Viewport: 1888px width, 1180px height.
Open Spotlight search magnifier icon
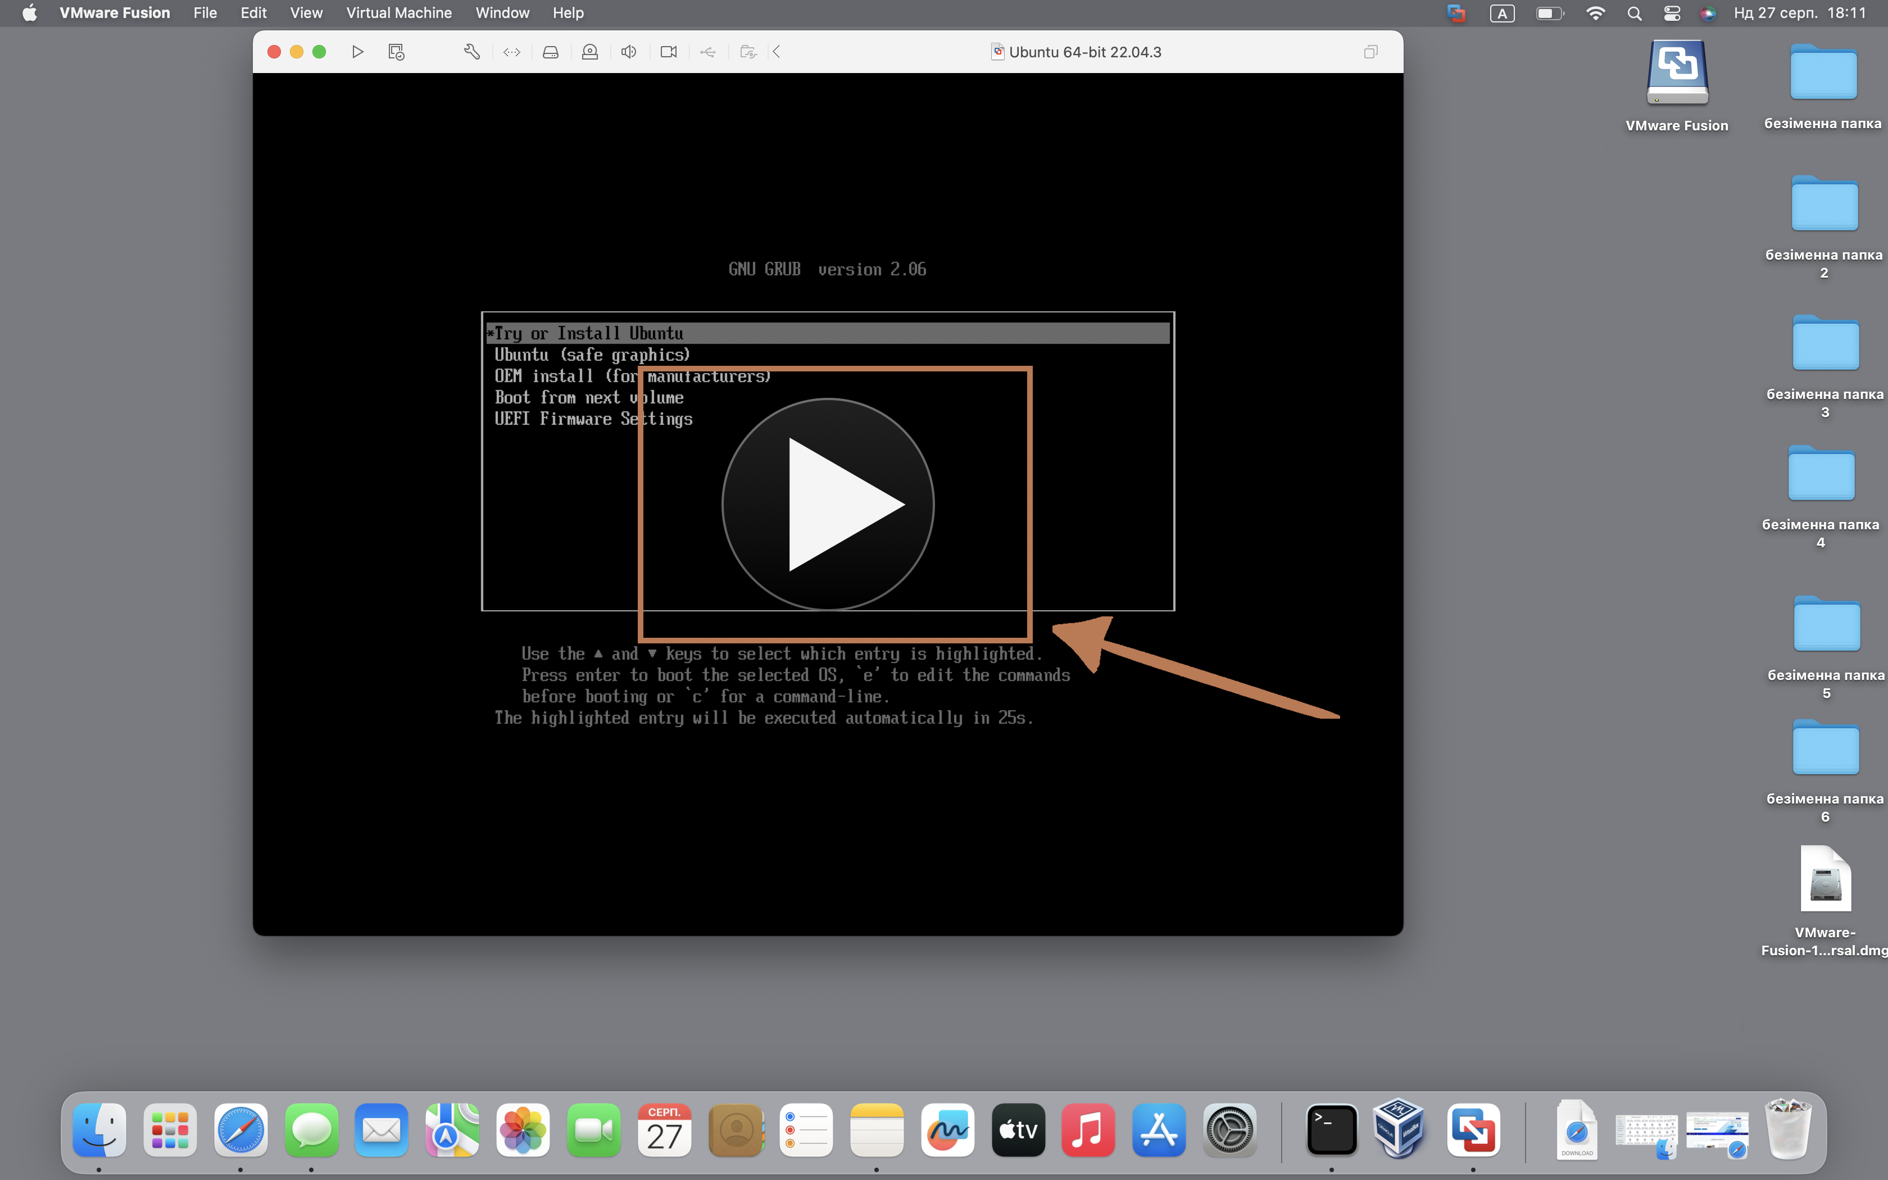(1635, 12)
